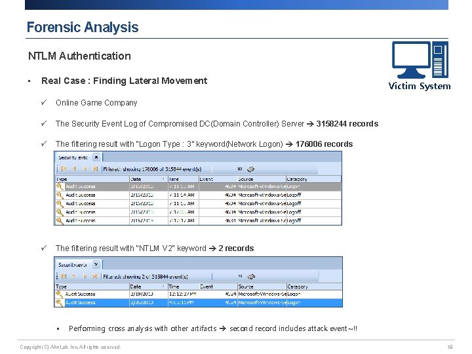Sort by Date column in 2-events panel
This screenshot has height=354, width=472.
pyautogui.click(x=148, y=286)
